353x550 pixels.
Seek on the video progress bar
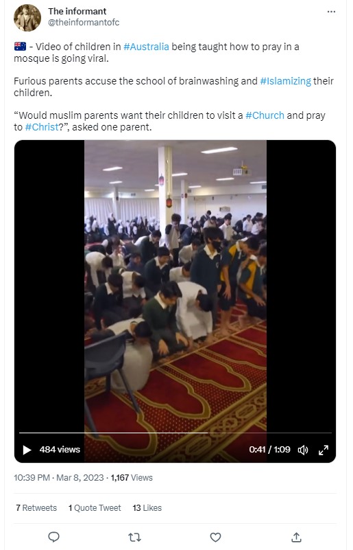pos(175,433)
